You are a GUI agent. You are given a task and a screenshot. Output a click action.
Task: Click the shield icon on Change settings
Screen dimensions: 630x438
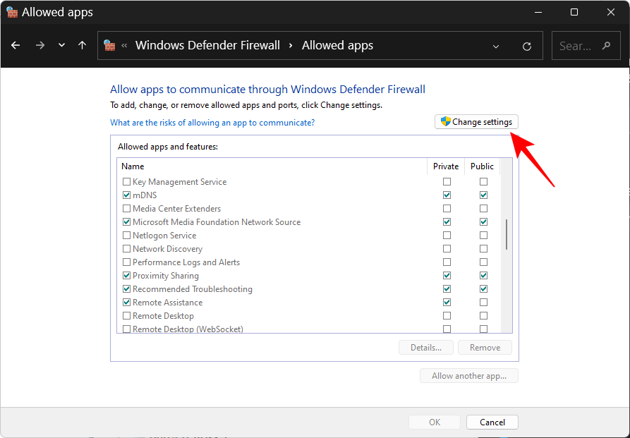coord(445,121)
